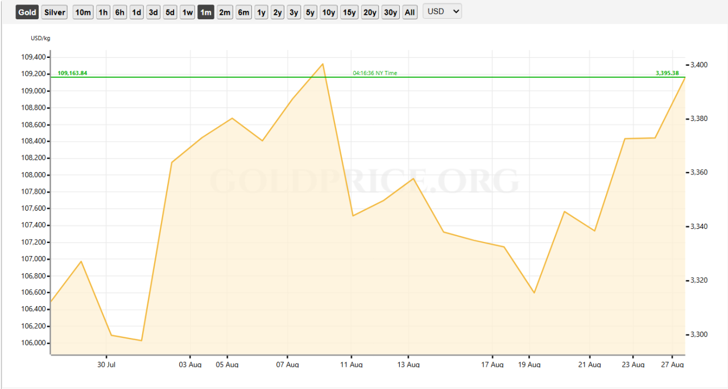Viewport: 728px width, 389px height.
Task: Select the Gold metal button
Action: (27, 12)
